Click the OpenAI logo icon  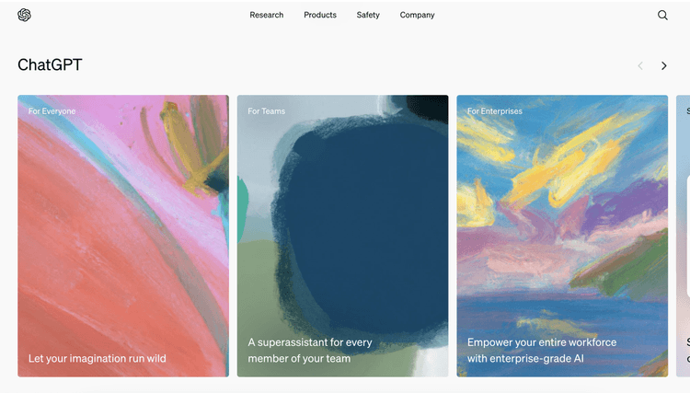tap(24, 15)
